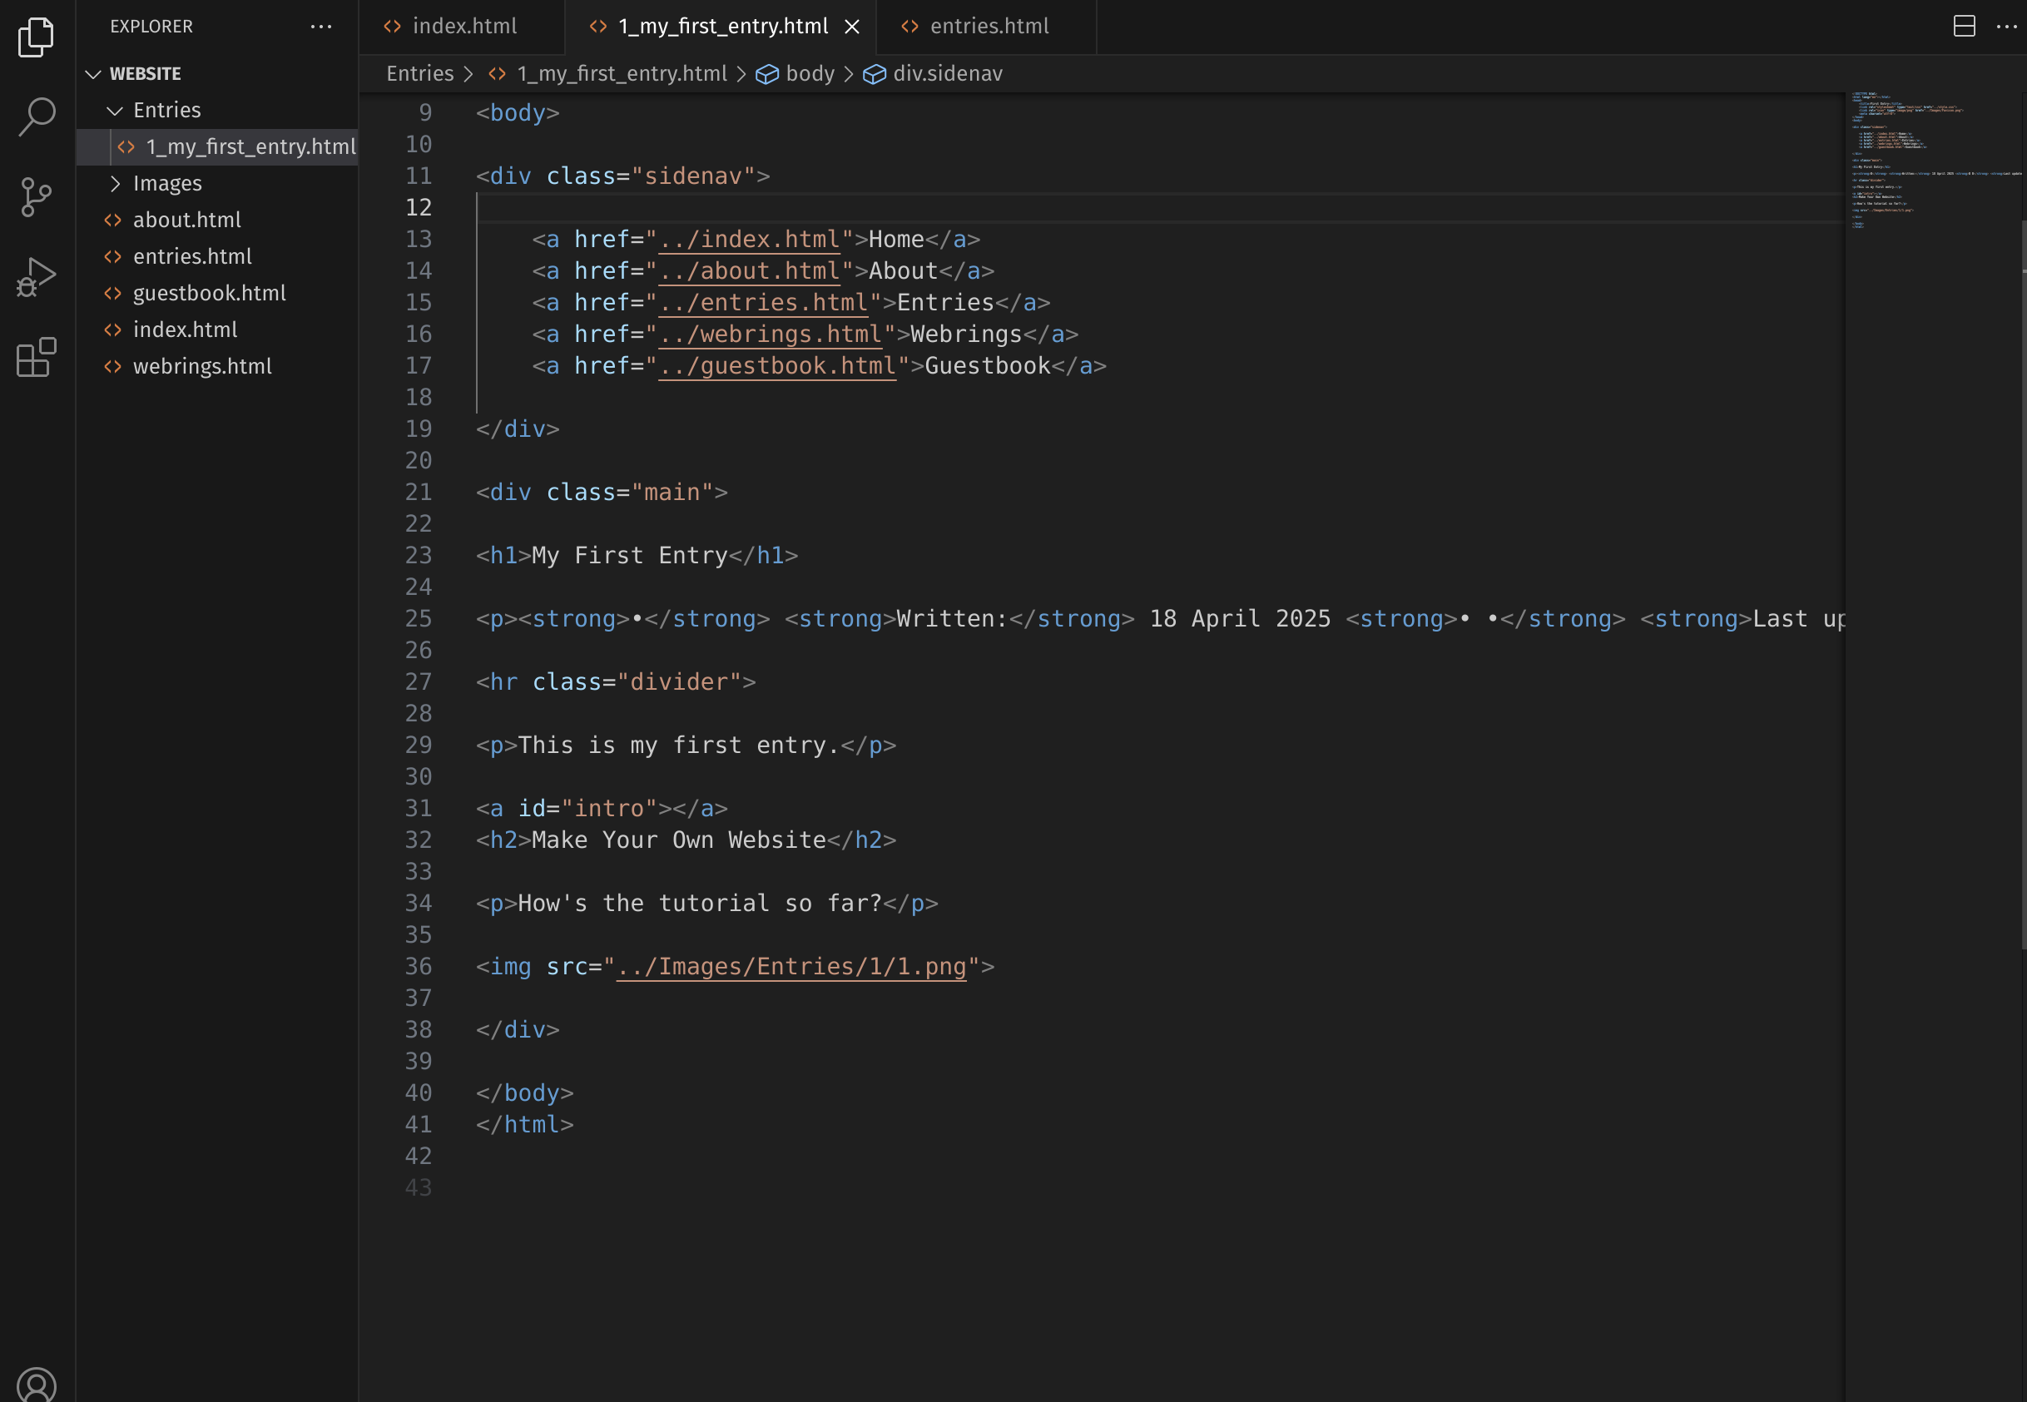Open the Explorer view icon
The height and width of the screenshot is (1402, 2027).
36,37
